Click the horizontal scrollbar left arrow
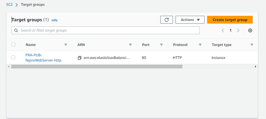266x119 pixels. (x=9, y=67)
